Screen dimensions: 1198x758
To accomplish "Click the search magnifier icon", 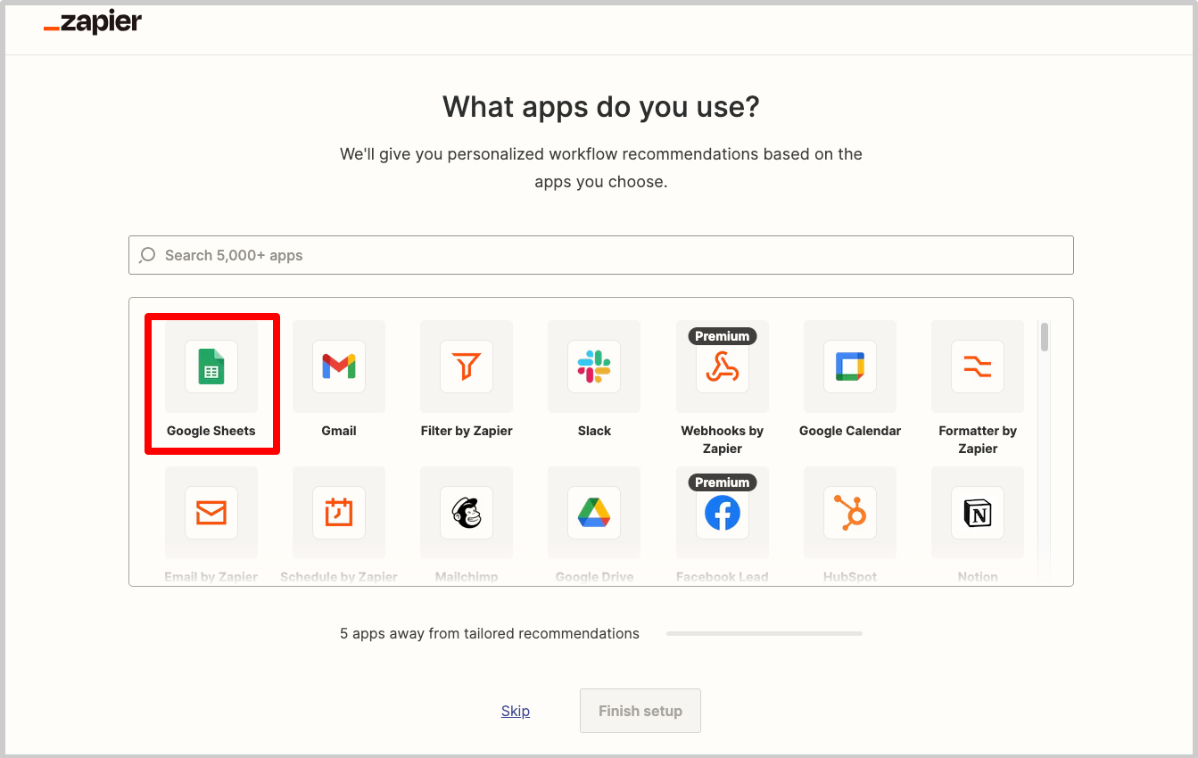I will [x=148, y=255].
